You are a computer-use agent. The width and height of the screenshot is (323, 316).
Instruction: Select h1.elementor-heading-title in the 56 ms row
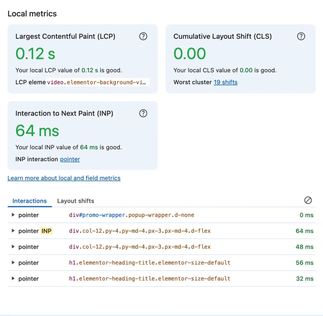(x=150, y=262)
